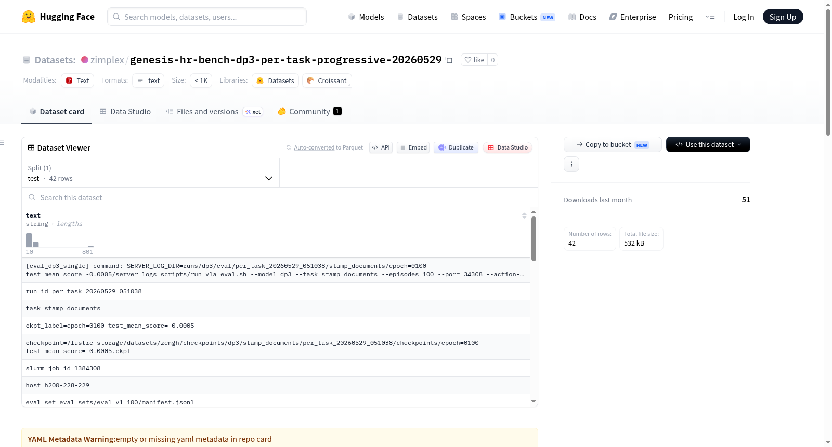Click the Duplicate button
The width and height of the screenshot is (832, 447).
456,147
